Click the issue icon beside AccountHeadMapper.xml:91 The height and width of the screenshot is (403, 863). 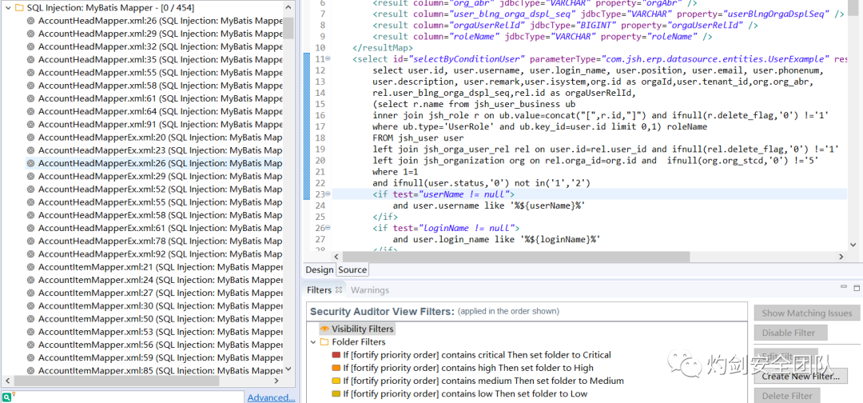click(x=31, y=124)
